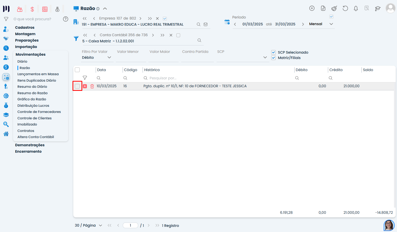Open the graduation cap training icon
Image resolution: width=397 pixels, height=232 pixels.
coord(378,8)
